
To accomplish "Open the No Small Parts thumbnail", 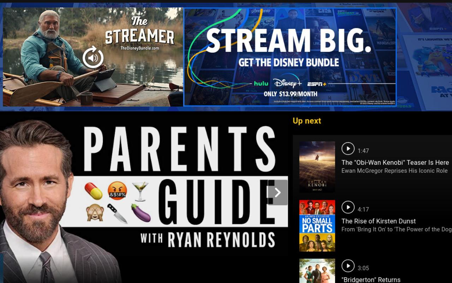I will tap(317, 226).
